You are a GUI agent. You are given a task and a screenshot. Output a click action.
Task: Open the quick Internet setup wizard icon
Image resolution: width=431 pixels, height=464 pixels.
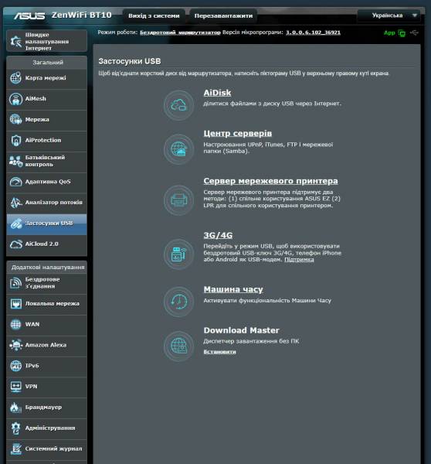15,42
